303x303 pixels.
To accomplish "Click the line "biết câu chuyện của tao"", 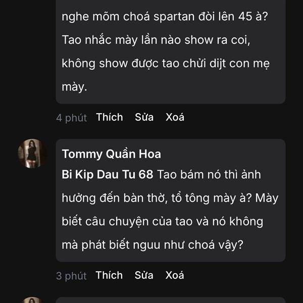I will coord(162,221).
